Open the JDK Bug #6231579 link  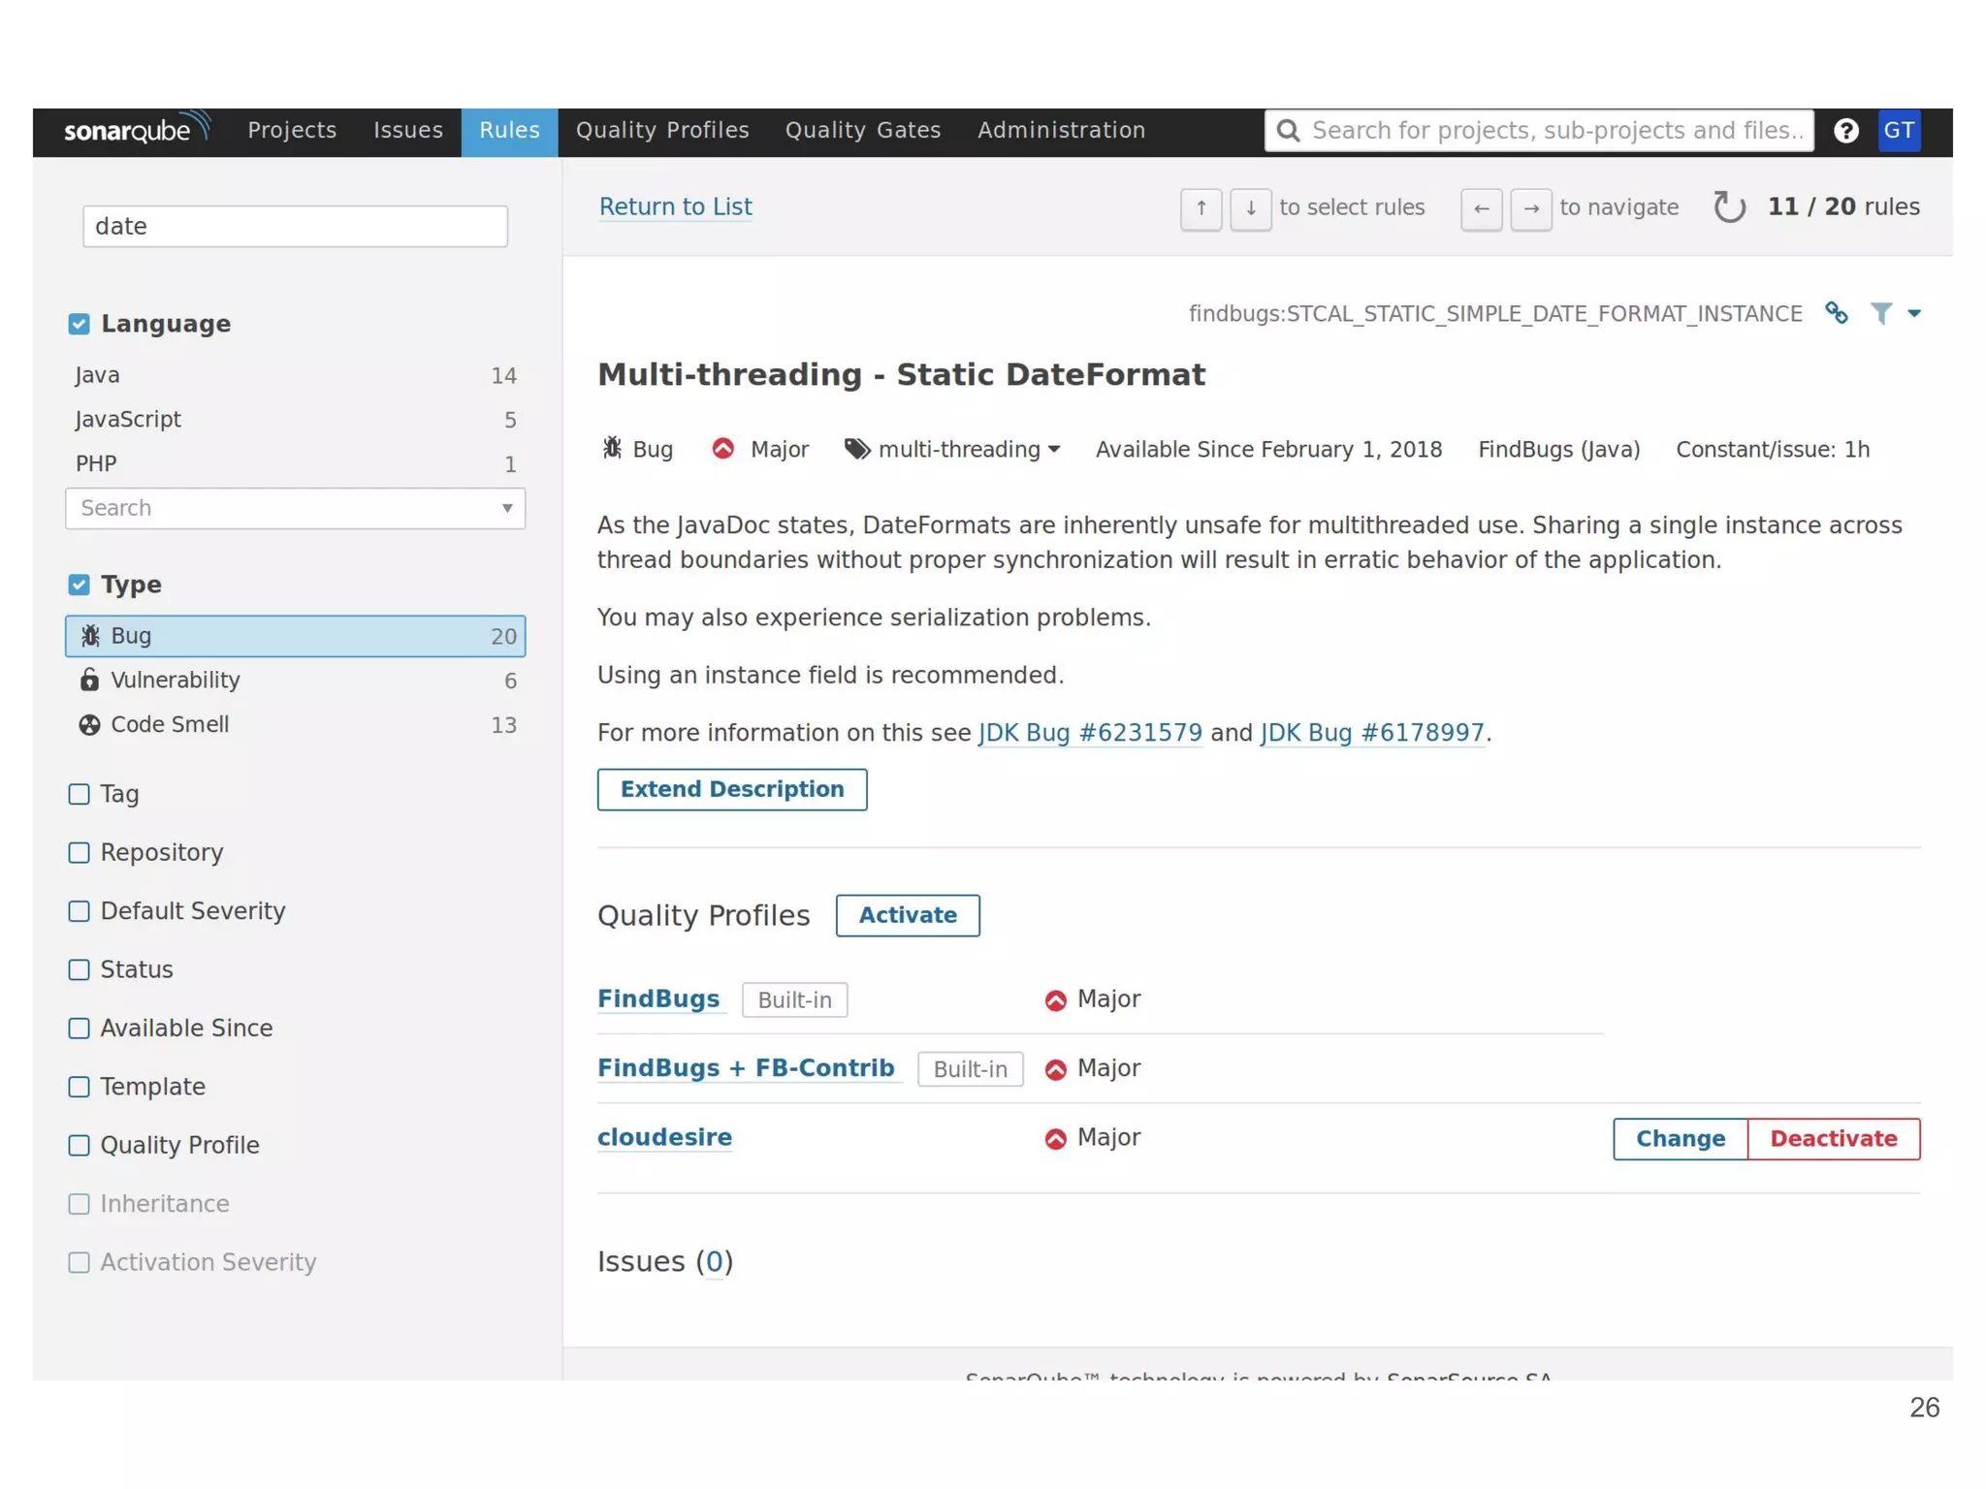coord(1089,733)
